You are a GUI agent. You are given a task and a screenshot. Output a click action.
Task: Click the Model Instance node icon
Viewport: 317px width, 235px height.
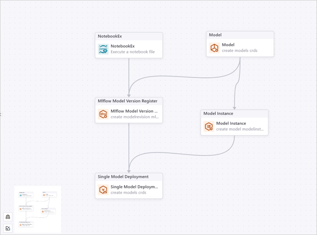click(x=209, y=126)
